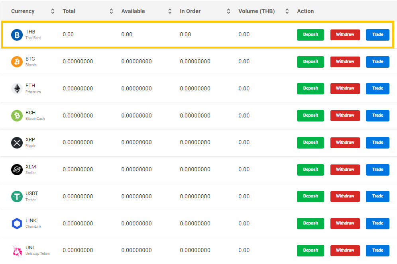Click the BTC Total value 0.00000000
This screenshot has height=264, width=397.
[78, 61]
